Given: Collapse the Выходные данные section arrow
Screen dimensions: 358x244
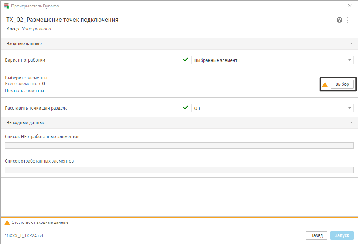Looking at the screenshot, I should click(x=351, y=123).
